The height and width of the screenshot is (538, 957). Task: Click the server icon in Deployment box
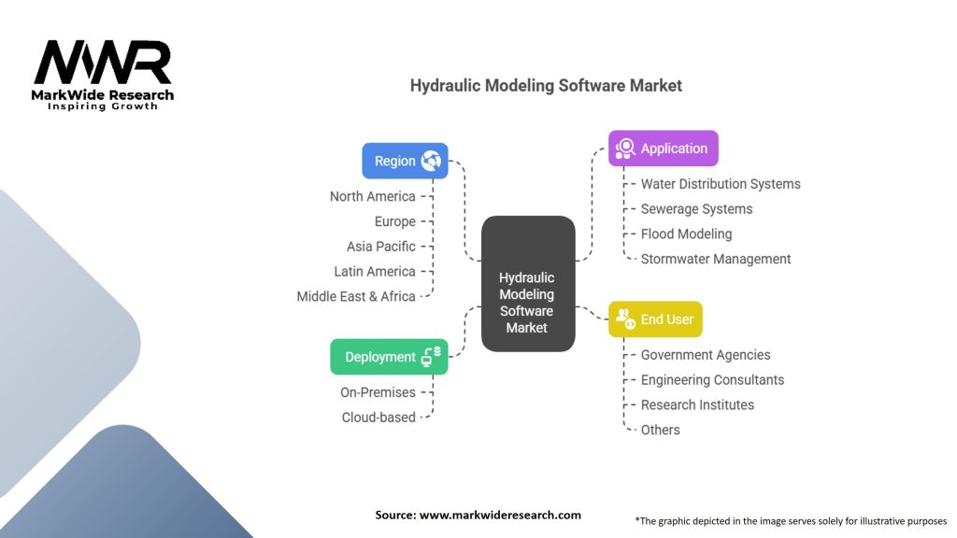click(431, 356)
